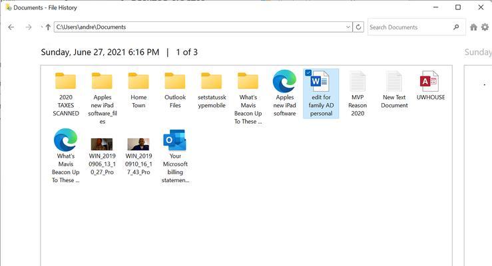492x266 pixels.
Task: Go back with the back arrow
Action: [x=11, y=27]
